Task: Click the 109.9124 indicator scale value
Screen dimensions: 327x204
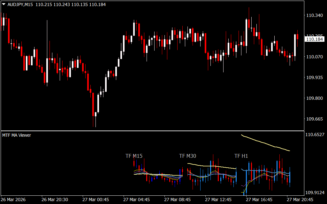Action: pyautogui.click(x=315, y=193)
